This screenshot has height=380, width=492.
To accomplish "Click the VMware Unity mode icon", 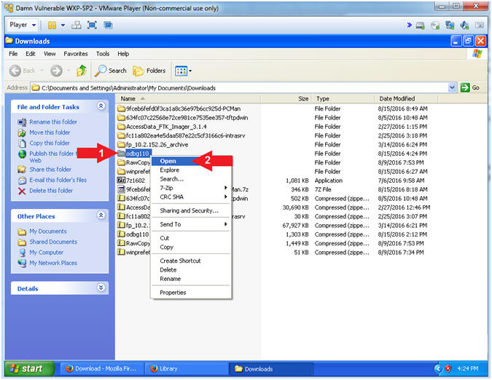I will [x=108, y=25].
